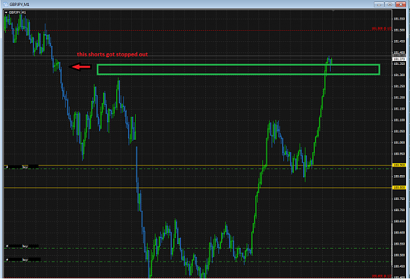The width and height of the screenshot is (410, 280).
Task: Click the 180.450 price scale value
Action: (400, 266)
